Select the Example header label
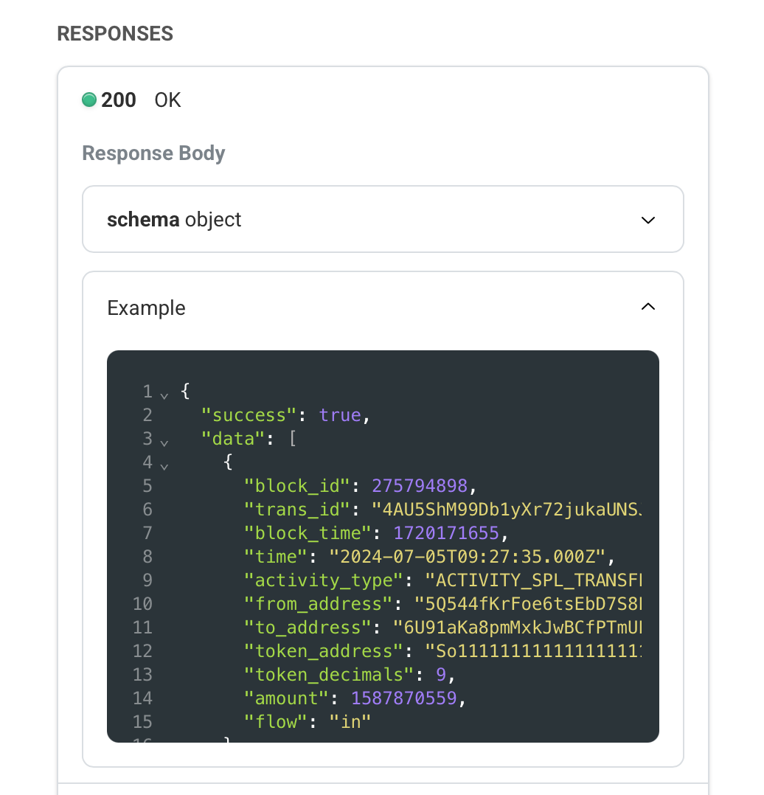This screenshot has height=795, width=764. (x=146, y=308)
